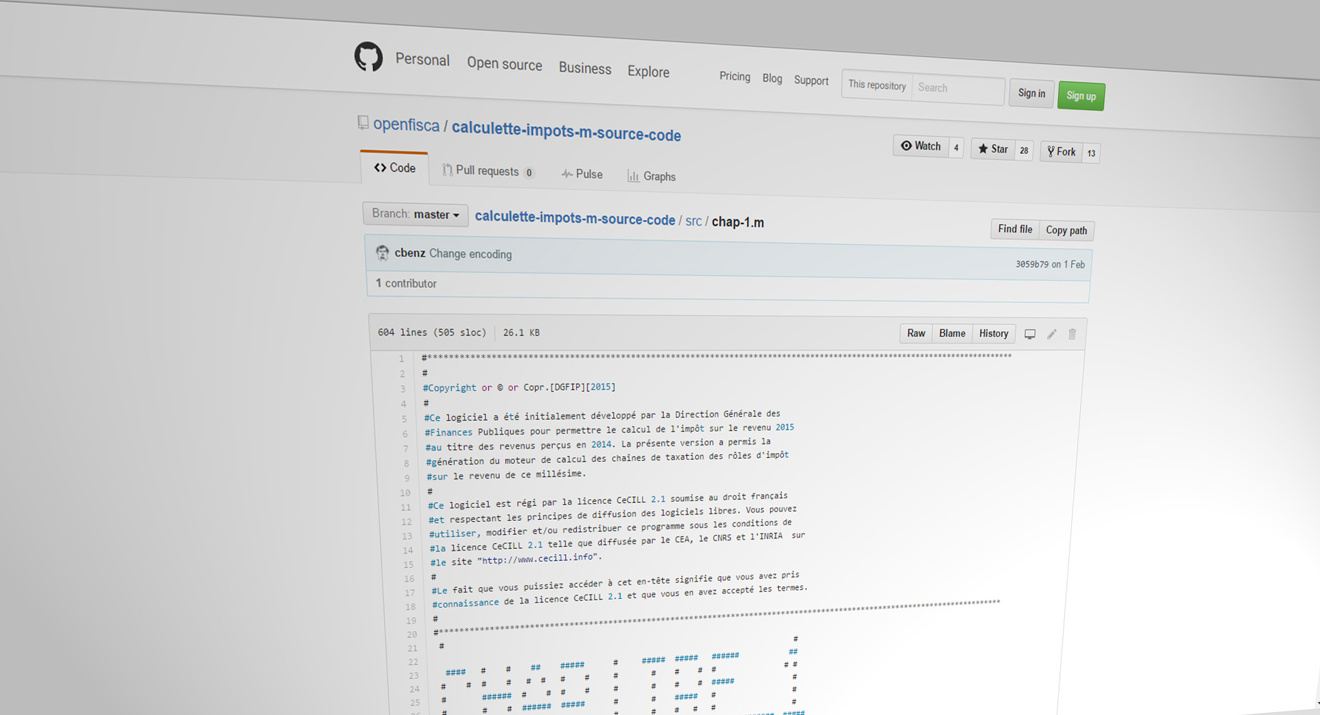The image size is (1320, 715).
Task: Focus the repository Search field
Action: 958,89
